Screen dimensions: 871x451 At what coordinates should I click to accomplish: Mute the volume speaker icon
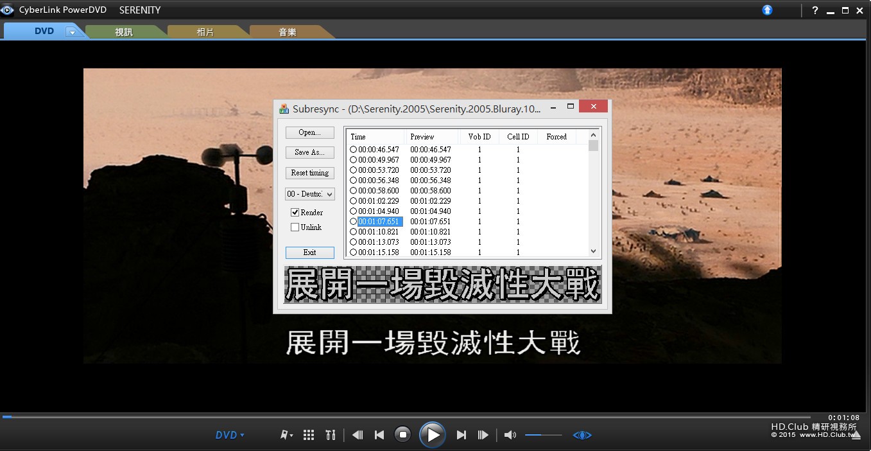pos(510,435)
